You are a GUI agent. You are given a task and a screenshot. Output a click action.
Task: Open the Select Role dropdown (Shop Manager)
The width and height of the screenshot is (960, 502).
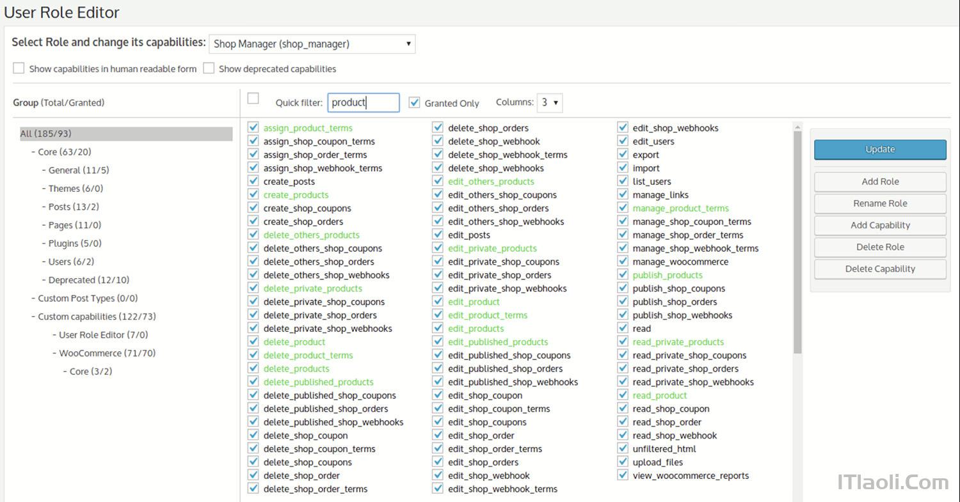pos(312,44)
